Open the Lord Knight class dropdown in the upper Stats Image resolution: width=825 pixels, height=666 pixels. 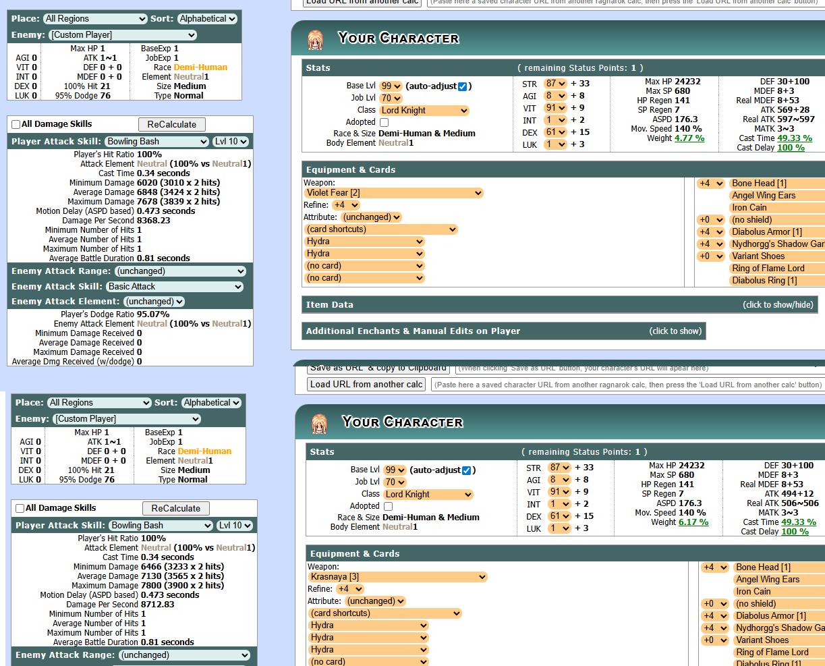424,111
